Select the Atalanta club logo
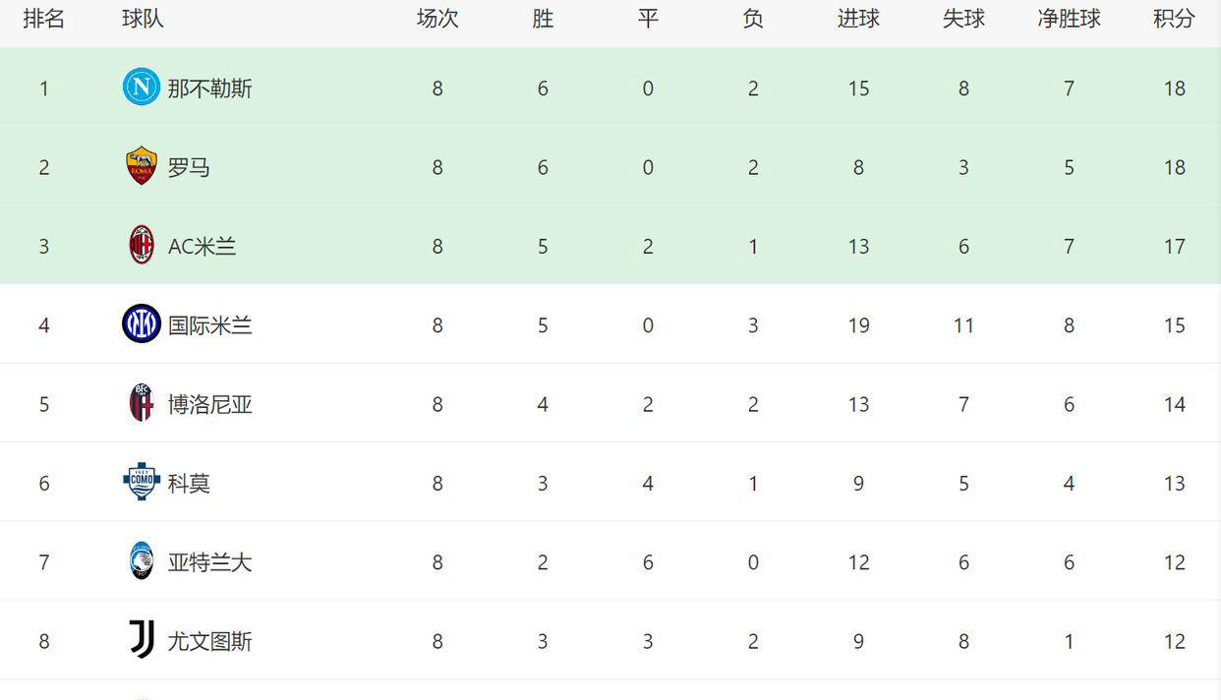 (x=142, y=561)
